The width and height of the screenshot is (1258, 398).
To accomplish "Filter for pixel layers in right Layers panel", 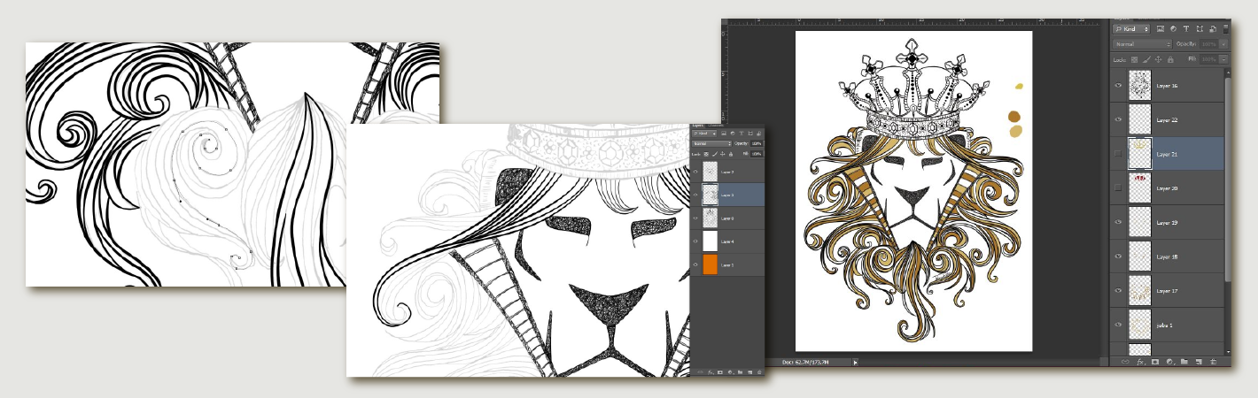I will [x=1161, y=29].
